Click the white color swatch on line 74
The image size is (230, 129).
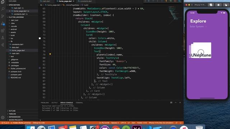click(40, 38)
